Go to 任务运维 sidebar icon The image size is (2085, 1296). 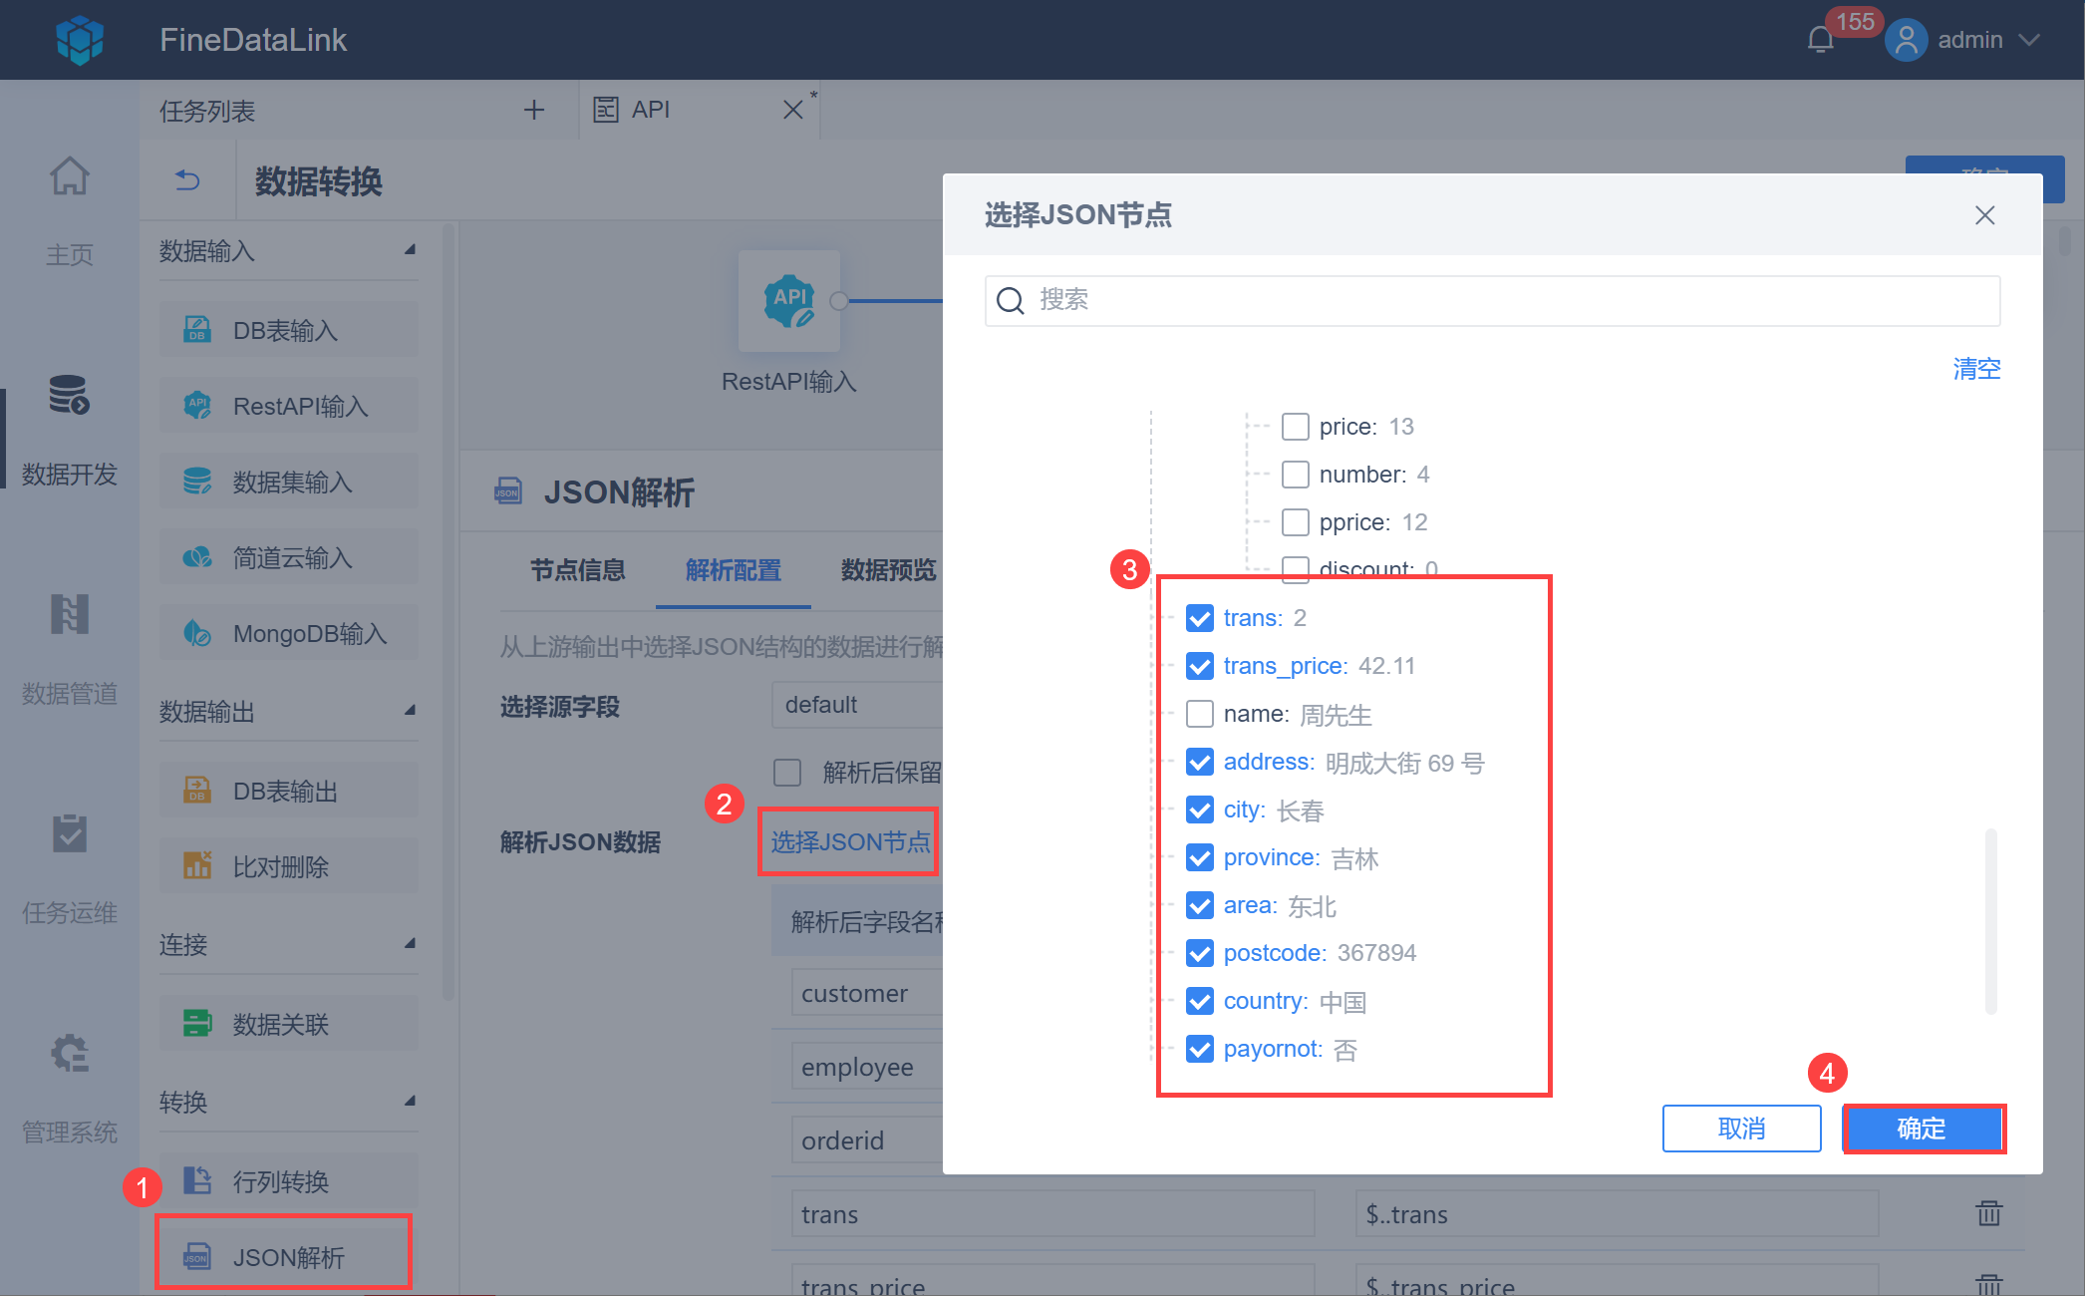69,833
